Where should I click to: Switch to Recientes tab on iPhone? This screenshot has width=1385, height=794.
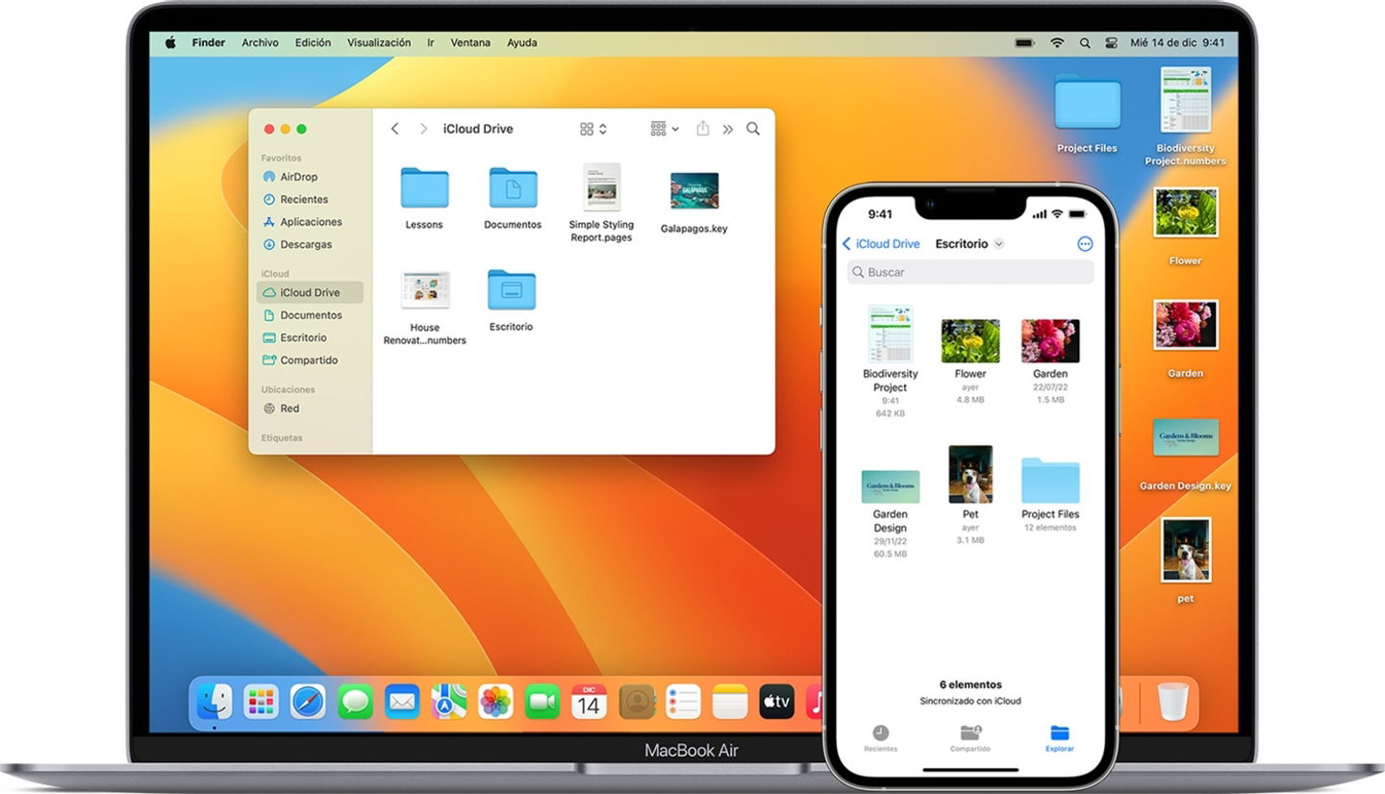point(880,738)
